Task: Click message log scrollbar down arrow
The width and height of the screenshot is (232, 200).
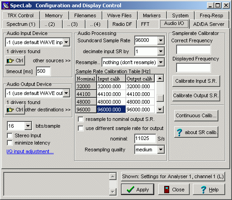Action: click(113, 192)
